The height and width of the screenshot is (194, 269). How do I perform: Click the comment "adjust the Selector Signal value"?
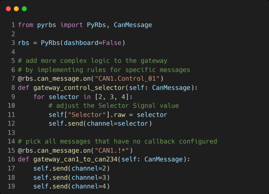tap(114, 105)
